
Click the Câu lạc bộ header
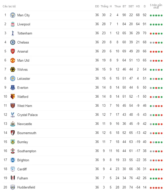click(9, 6)
